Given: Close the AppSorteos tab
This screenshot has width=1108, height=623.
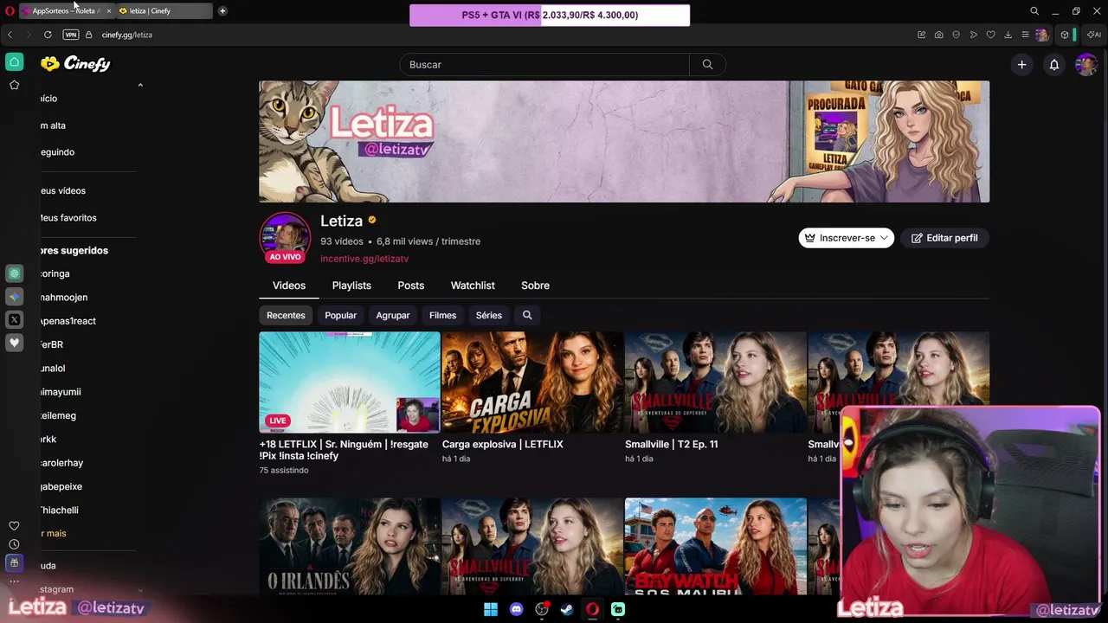Looking at the screenshot, I should (108, 11).
